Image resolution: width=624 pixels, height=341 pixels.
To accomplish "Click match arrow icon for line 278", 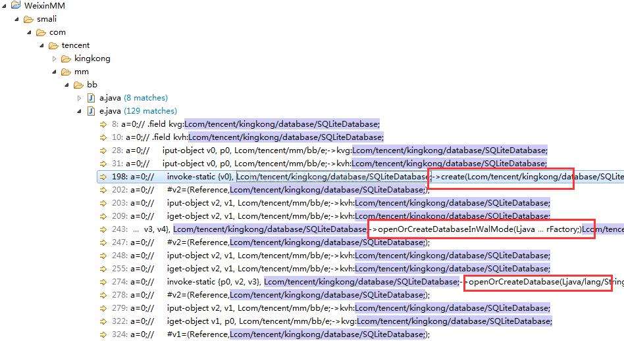I will [x=103, y=295].
